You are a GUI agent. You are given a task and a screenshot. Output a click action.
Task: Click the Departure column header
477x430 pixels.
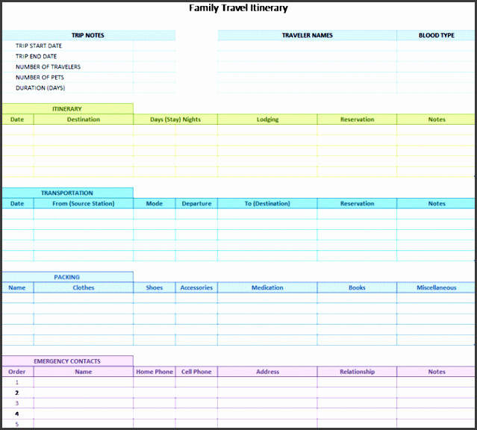pyautogui.click(x=196, y=204)
